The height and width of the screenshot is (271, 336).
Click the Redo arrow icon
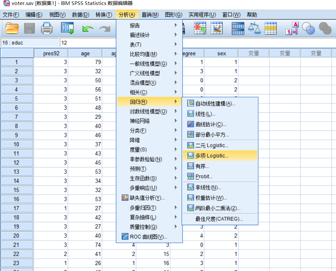[104, 28]
